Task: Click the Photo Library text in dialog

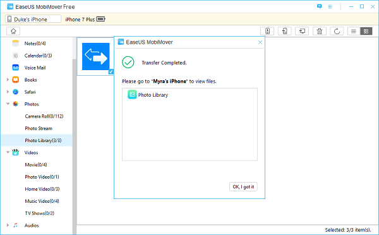Action: pyautogui.click(x=153, y=95)
